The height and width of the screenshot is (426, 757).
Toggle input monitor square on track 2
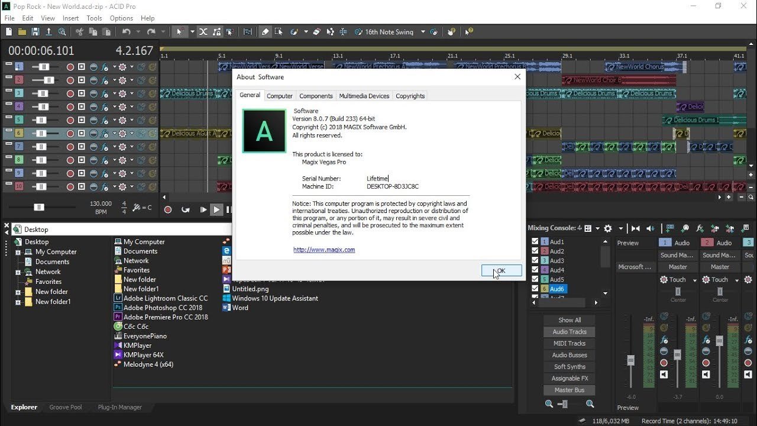(x=82, y=80)
